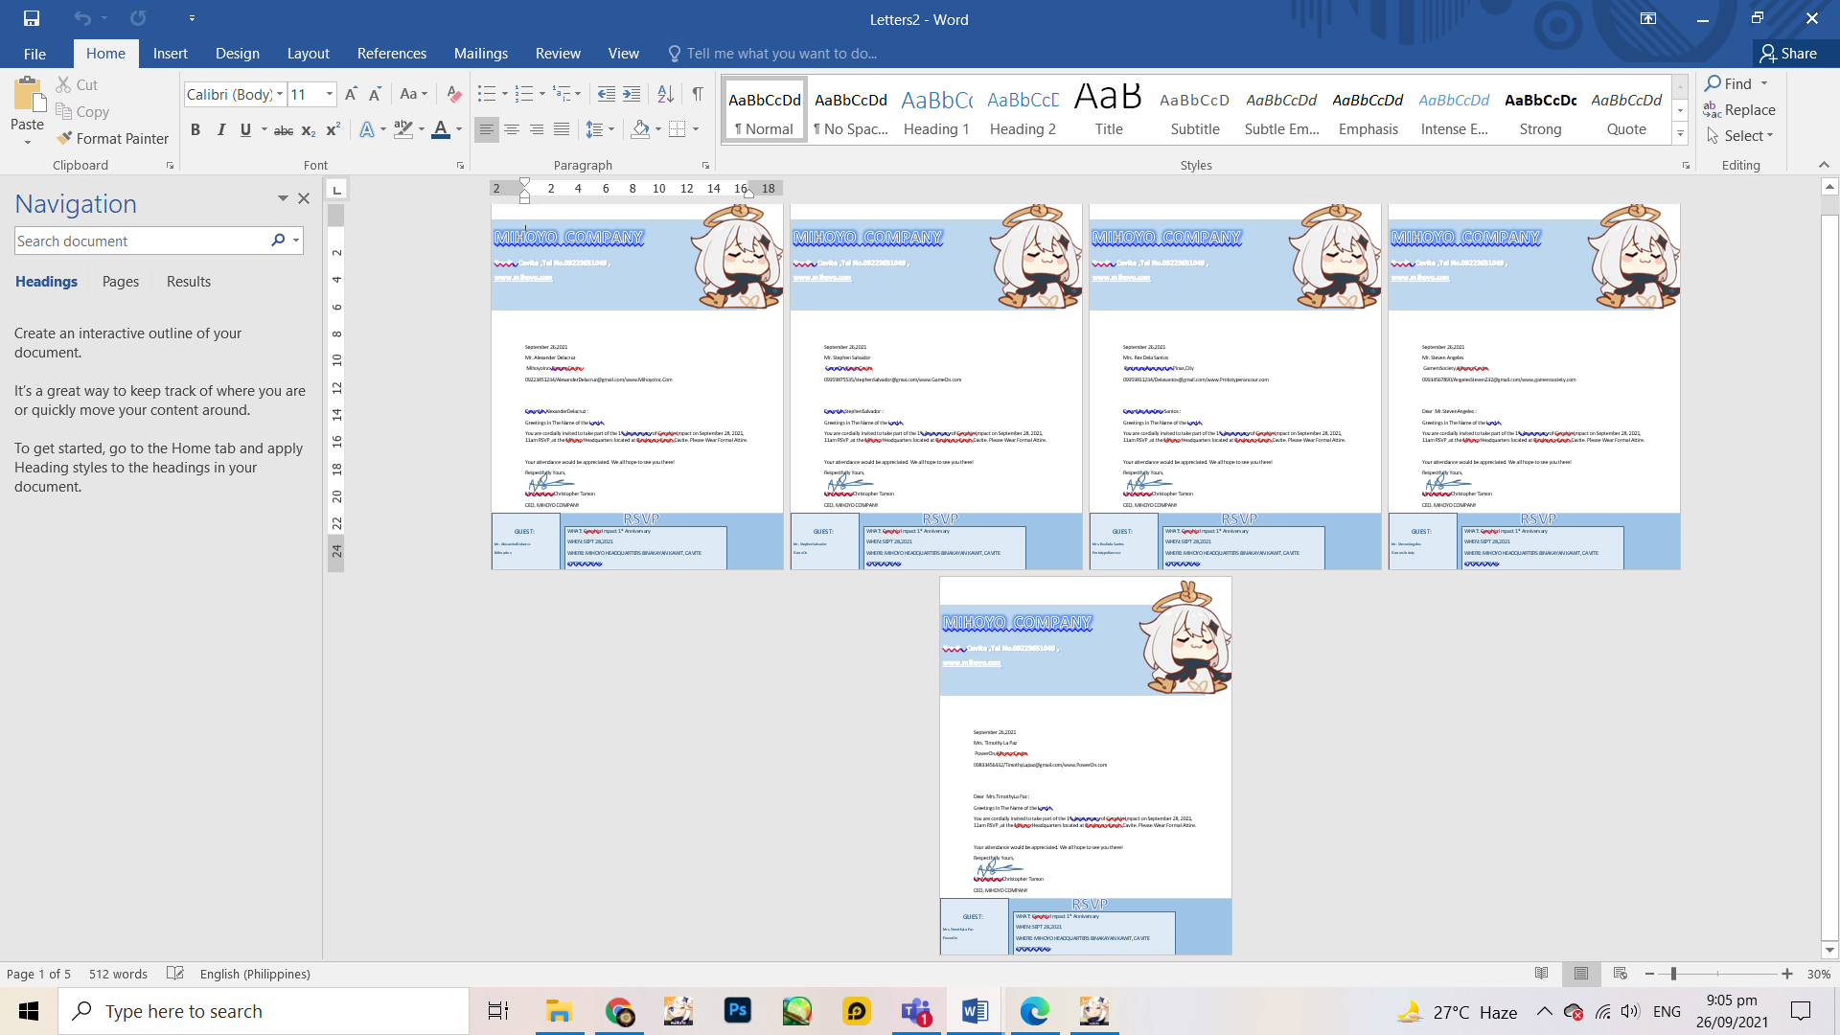Click the Replace button
The width and height of the screenshot is (1840, 1035).
coord(1739,110)
